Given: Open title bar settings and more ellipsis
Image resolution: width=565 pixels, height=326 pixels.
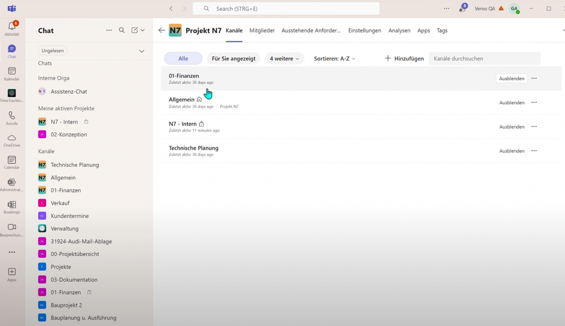Looking at the screenshot, I should tap(446, 8).
